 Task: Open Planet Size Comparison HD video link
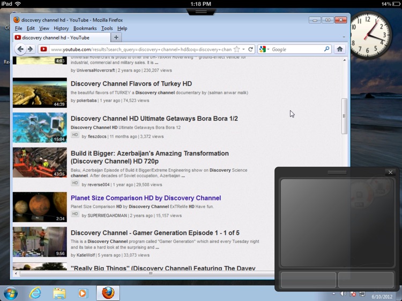tap(146, 198)
